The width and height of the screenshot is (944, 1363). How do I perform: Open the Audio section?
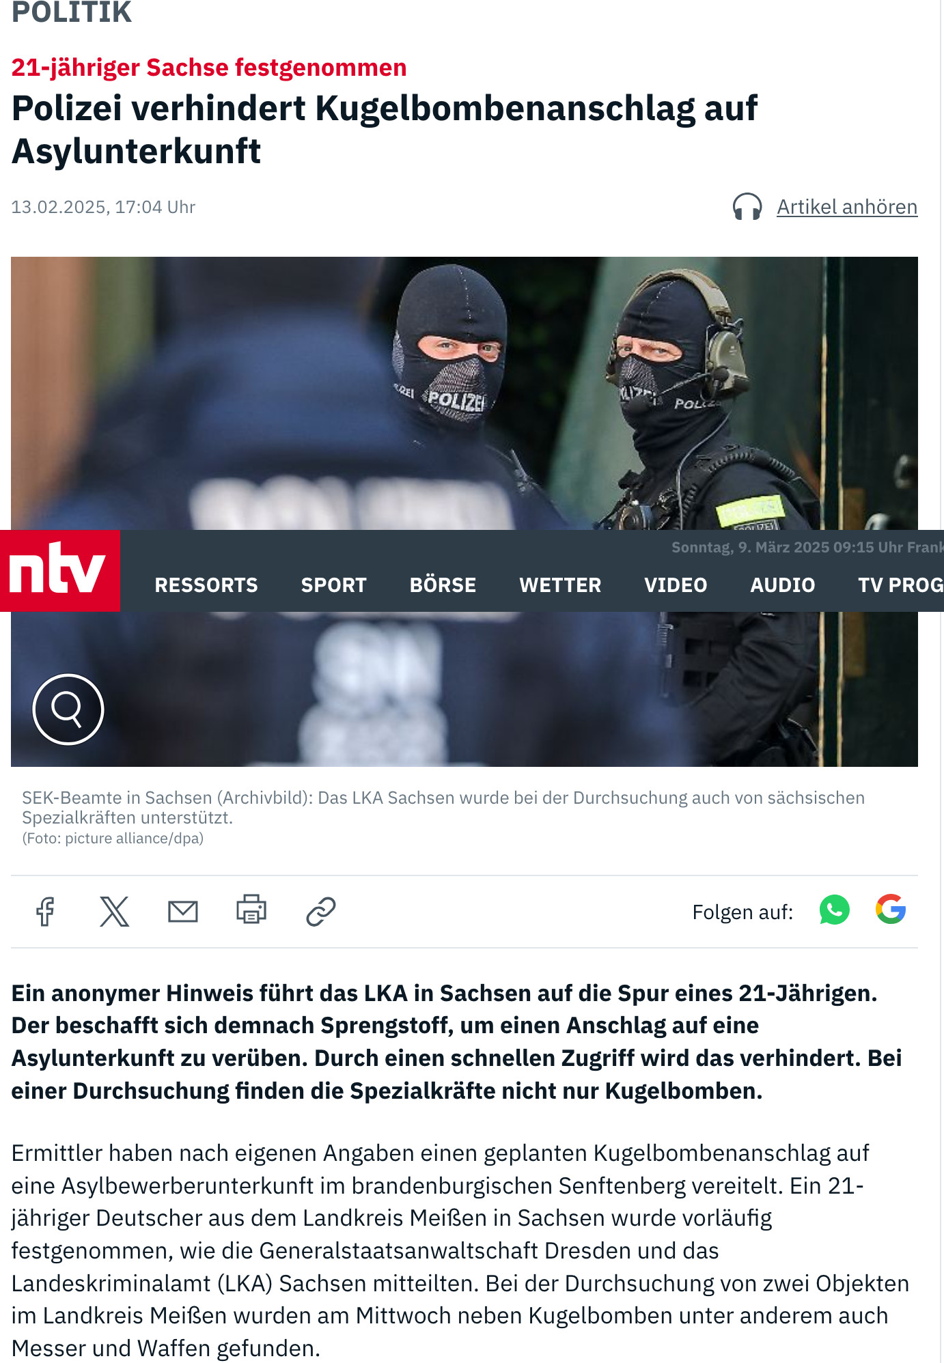pyautogui.click(x=783, y=585)
